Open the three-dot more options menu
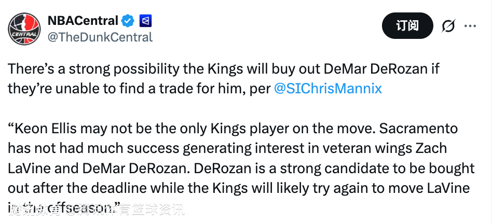The image size is (492, 224). pos(470,25)
